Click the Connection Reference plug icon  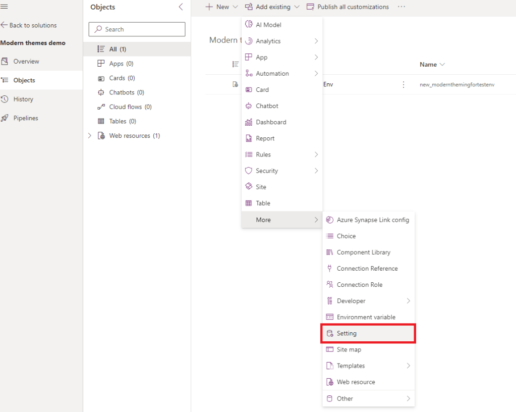pos(330,269)
